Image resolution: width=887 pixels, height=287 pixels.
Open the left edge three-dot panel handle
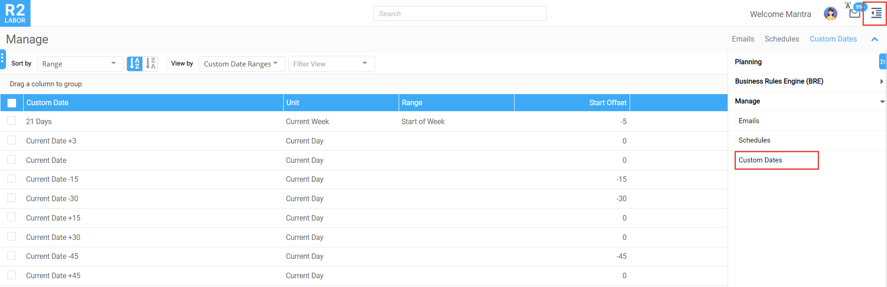2,59
